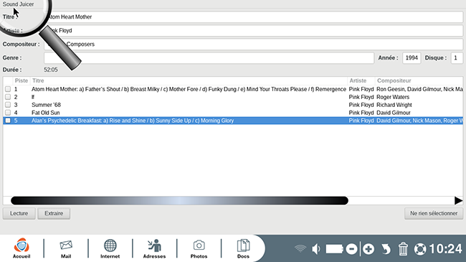Screen dimensions: 466x262
Task: Check the box for track 1
Action: coord(8,89)
